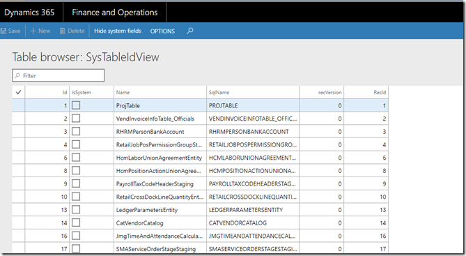
Task: Toggle IsSystem checkbox for JmgTimeAndAttendanceCalcula row
Action: click(x=76, y=236)
